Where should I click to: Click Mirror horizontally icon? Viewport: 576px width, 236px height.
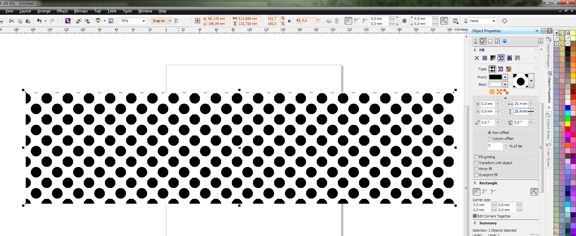329,21
